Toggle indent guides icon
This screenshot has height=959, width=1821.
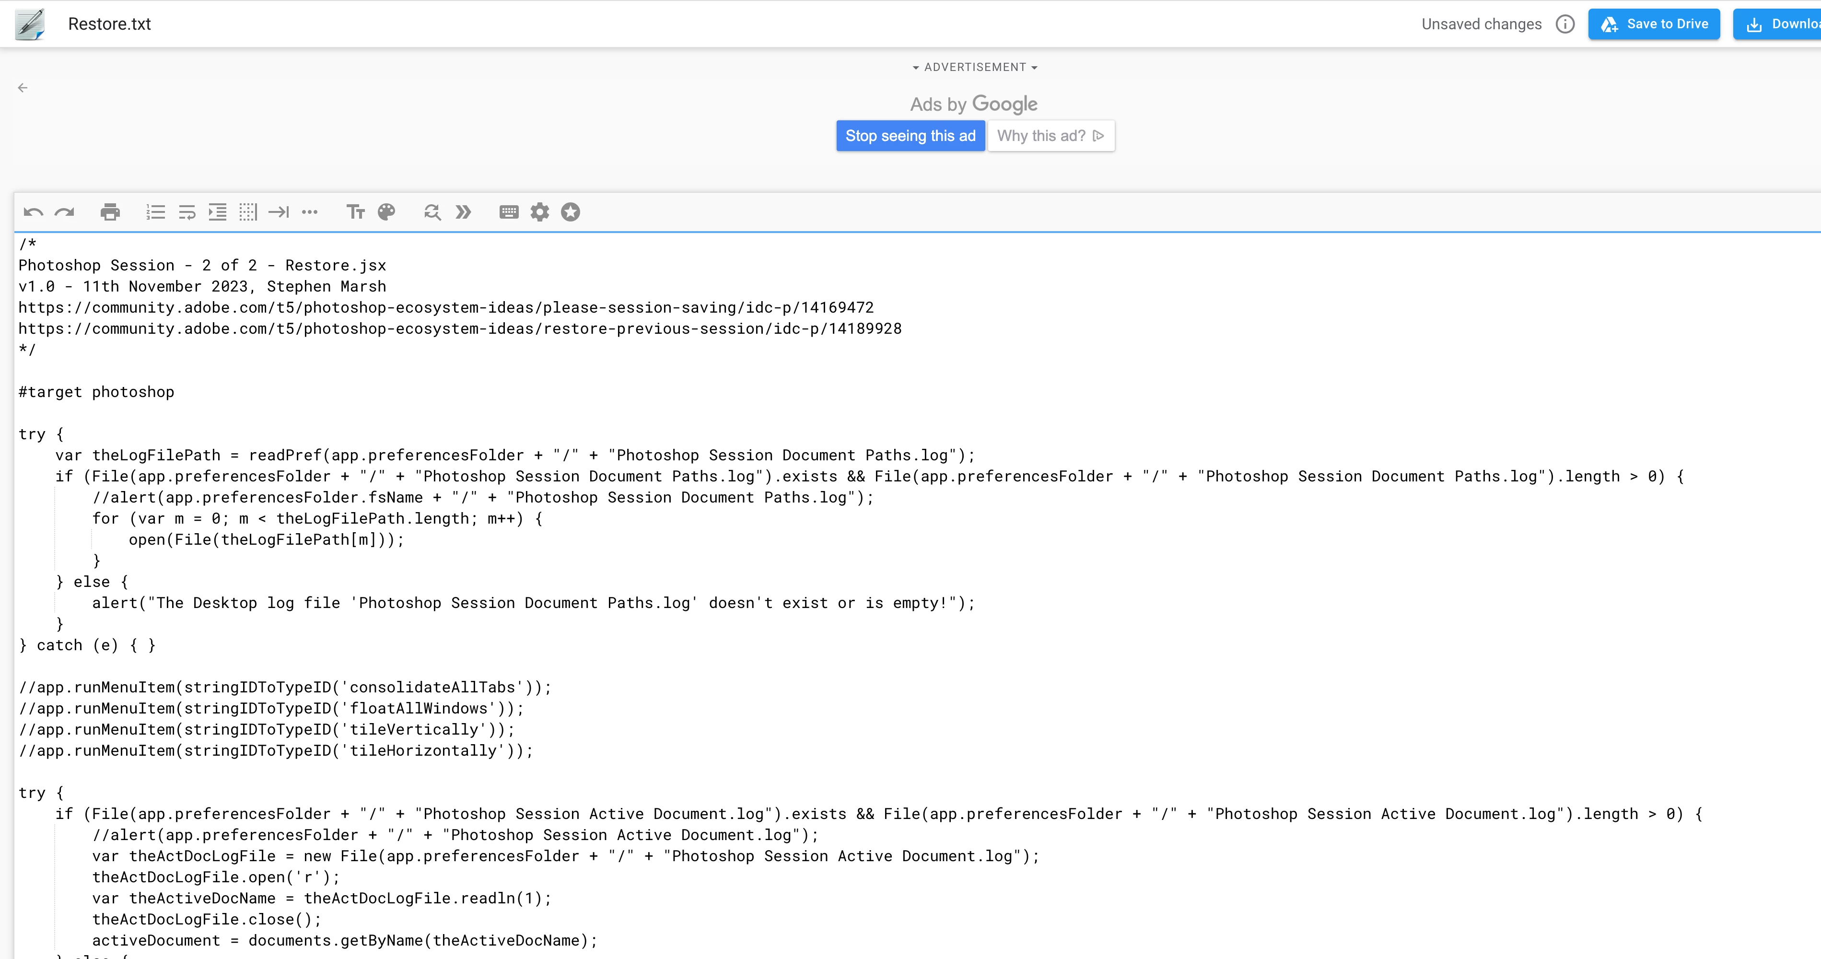(218, 212)
